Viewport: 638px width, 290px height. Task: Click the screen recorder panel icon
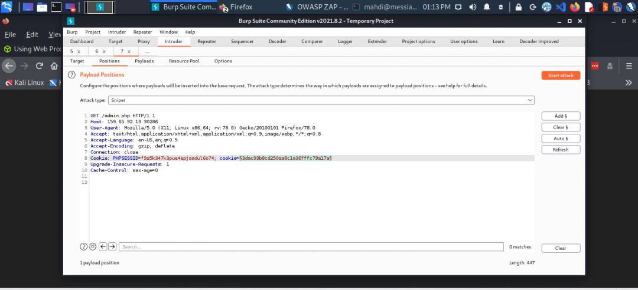[70, 6]
